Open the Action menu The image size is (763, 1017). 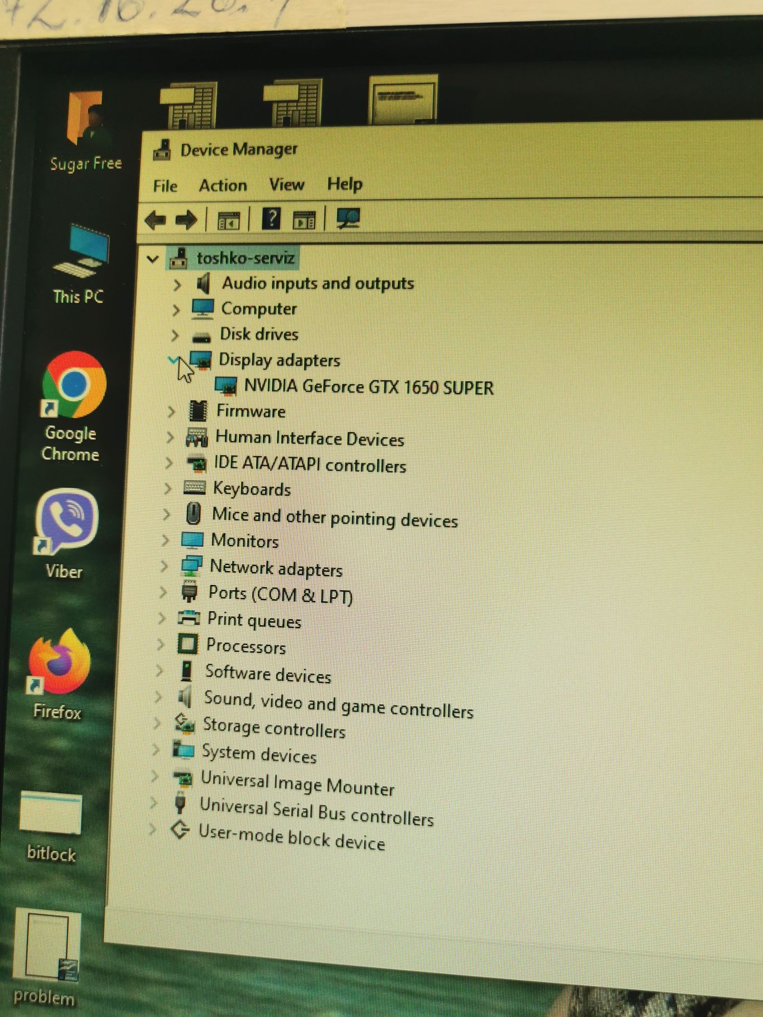(223, 185)
